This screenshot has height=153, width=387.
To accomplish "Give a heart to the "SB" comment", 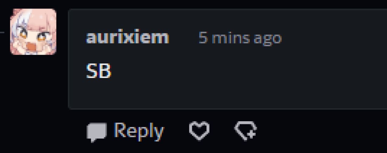I will [199, 131].
